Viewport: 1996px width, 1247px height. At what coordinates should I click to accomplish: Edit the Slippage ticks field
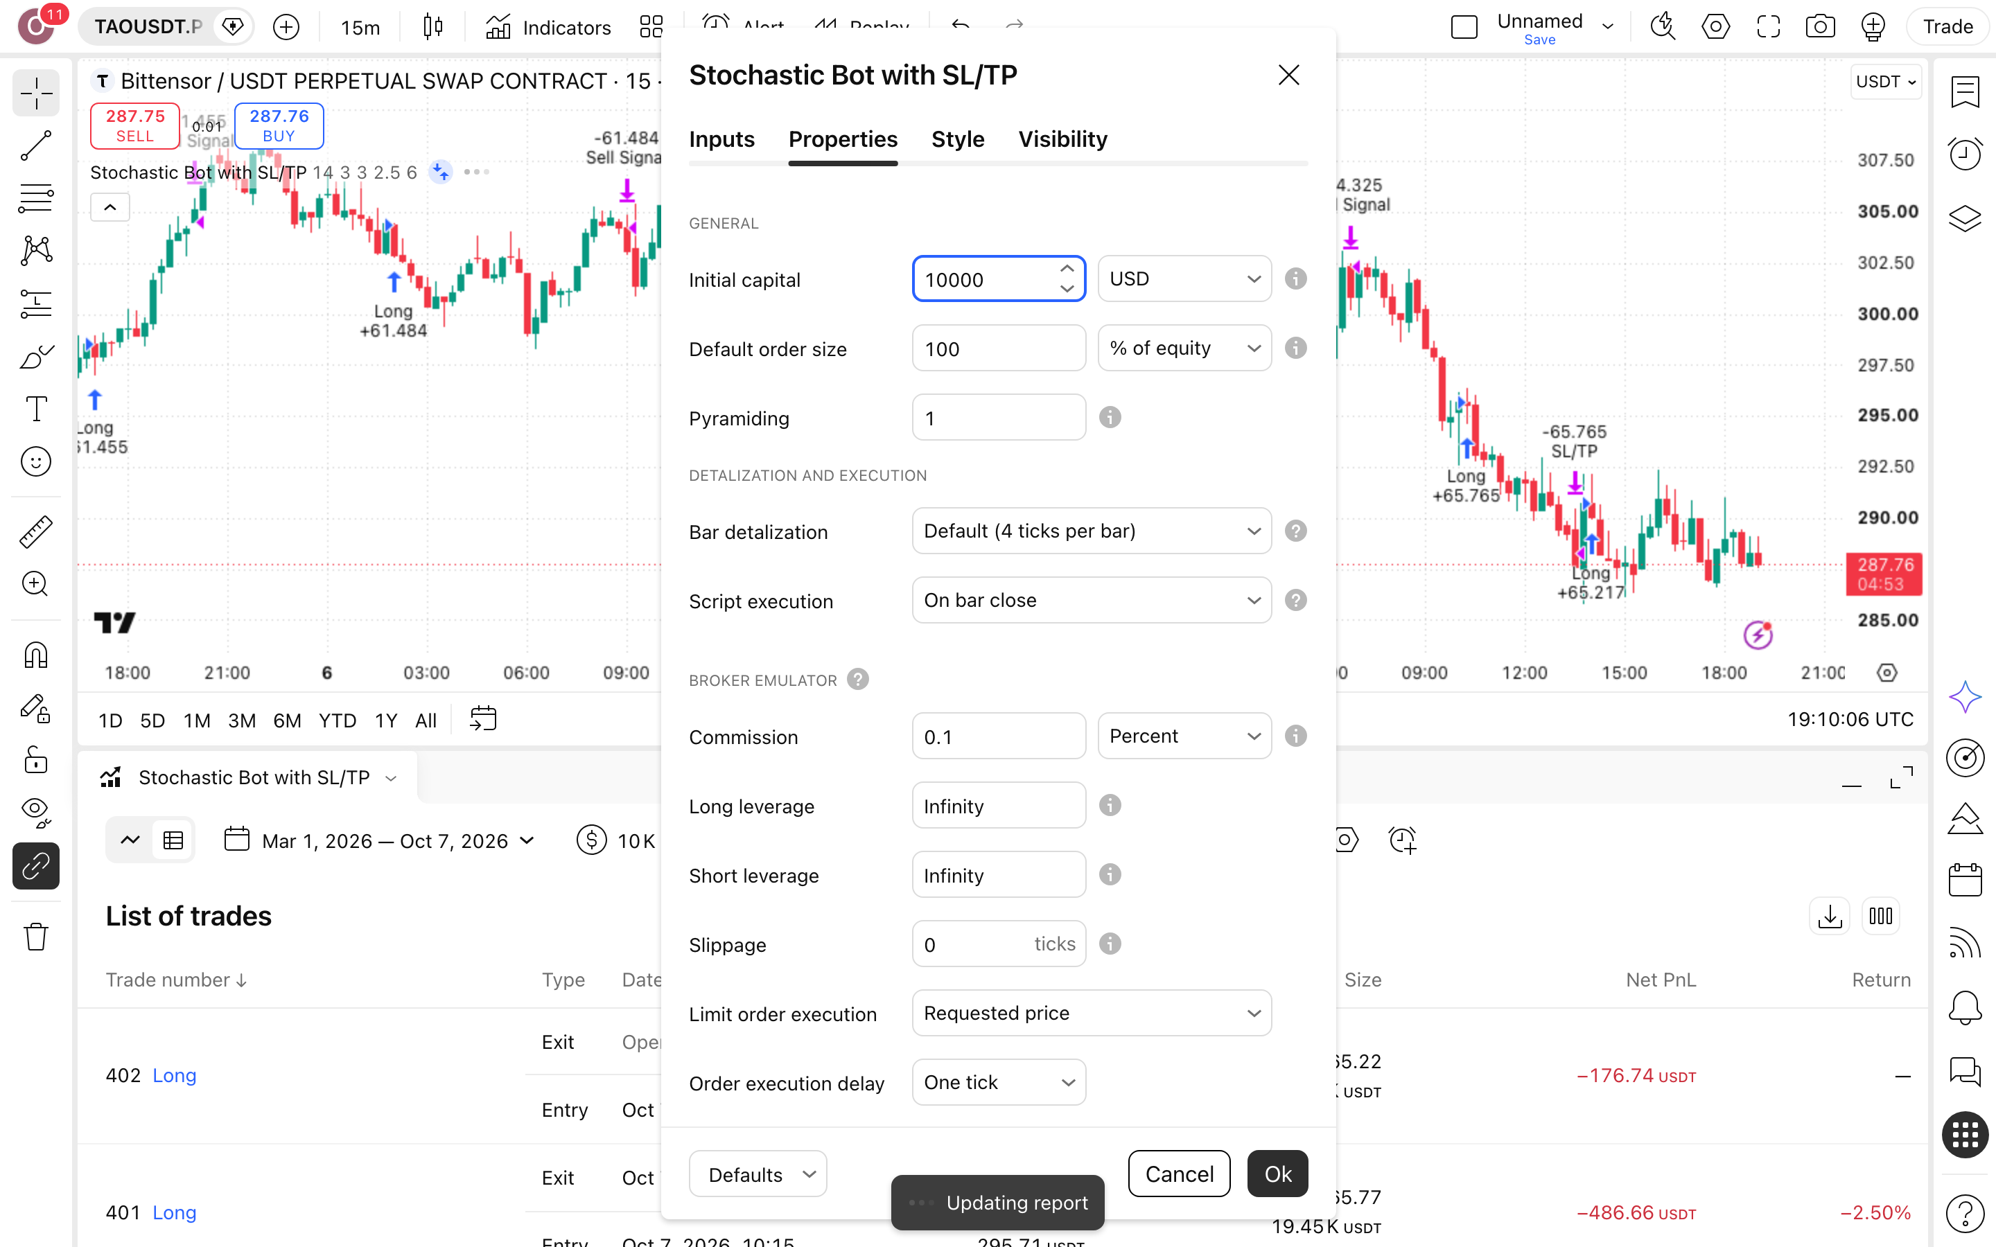coord(999,944)
